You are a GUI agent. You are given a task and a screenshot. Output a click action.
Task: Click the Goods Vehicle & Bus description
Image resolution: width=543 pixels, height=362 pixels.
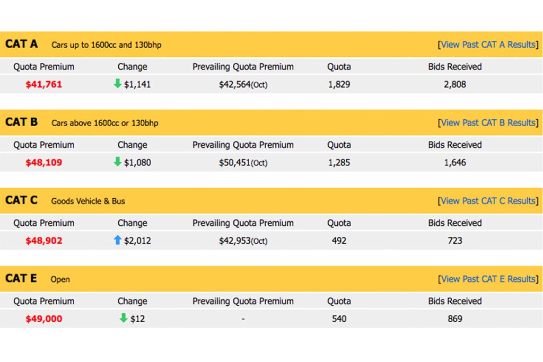[x=88, y=201]
